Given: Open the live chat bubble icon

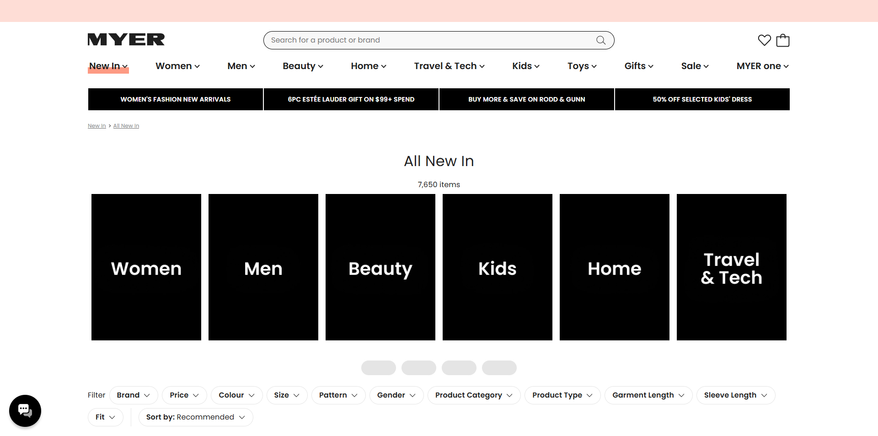Looking at the screenshot, I should [25, 411].
